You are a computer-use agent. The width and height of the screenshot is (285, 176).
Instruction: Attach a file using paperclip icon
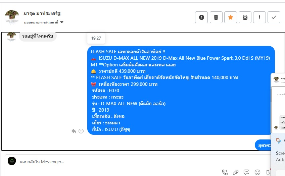click(236, 172)
